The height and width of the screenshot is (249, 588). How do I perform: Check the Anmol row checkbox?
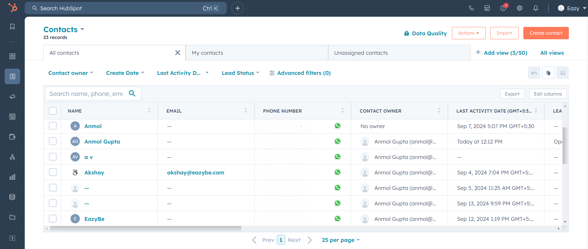click(53, 126)
